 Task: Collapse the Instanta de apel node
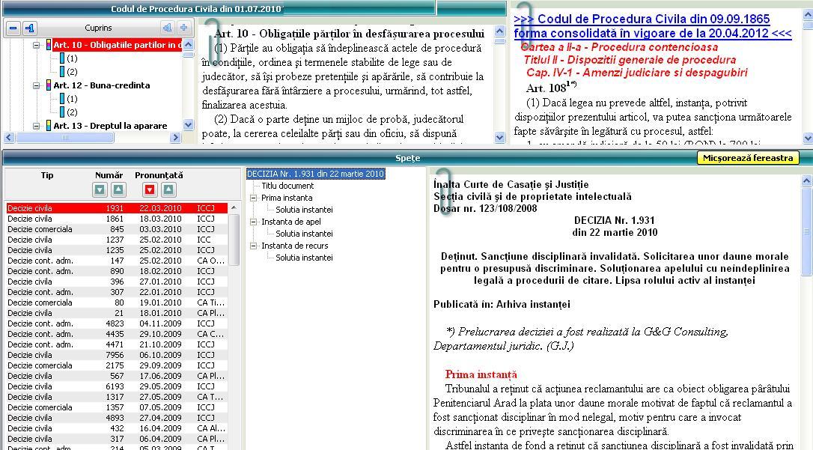(254, 222)
